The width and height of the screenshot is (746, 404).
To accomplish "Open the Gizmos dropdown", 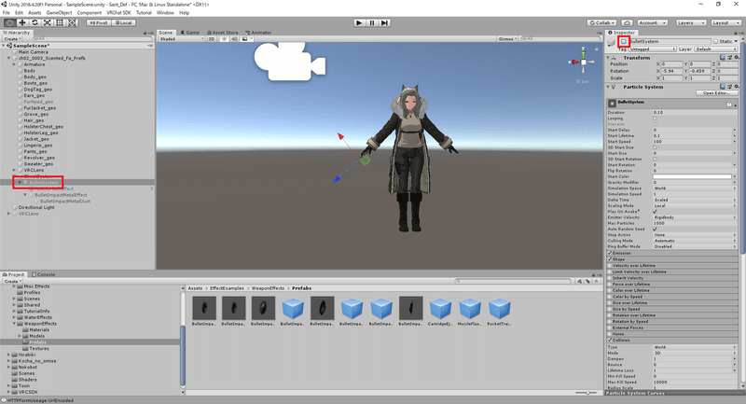I will click(x=506, y=38).
